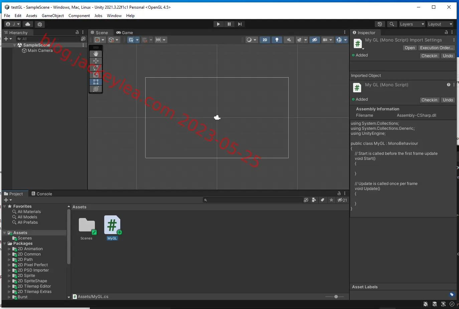Toggle hidden packages visibility showing 21

(342, 200)
